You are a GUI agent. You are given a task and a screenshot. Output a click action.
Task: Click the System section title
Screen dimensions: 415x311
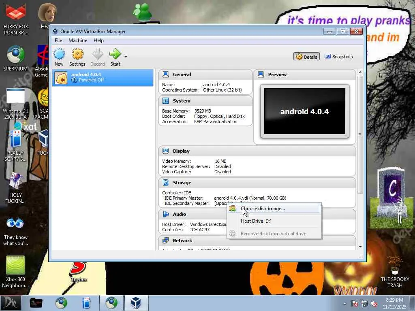tap(182, 101)
